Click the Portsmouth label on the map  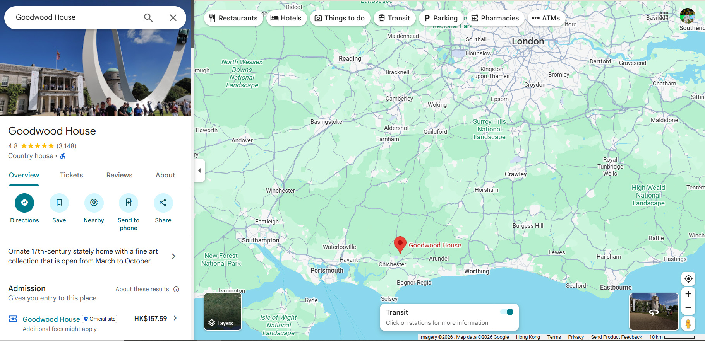coord(327,271)
